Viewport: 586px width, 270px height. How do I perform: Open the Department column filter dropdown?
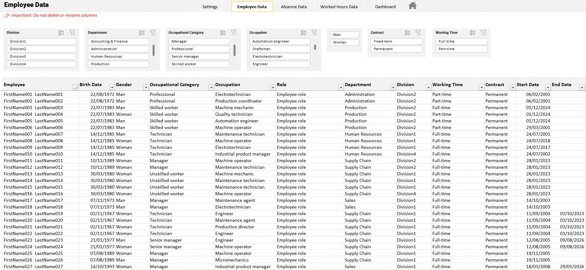click(393, 87)
